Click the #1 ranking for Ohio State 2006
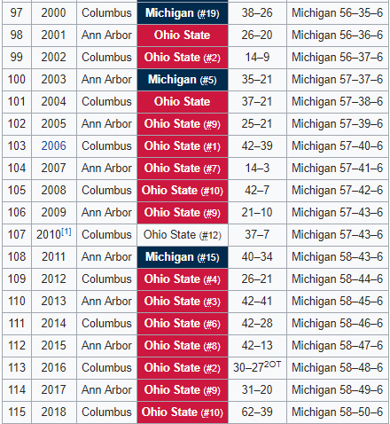This screenshot has height=424, width=390. (212, 146)
